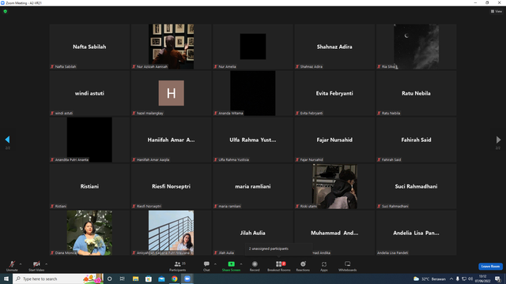Image resolution: width=506 pixels, height=284 pixels.
Task: Select Riesfi Norseptri tile
Action: pos(171,186)
